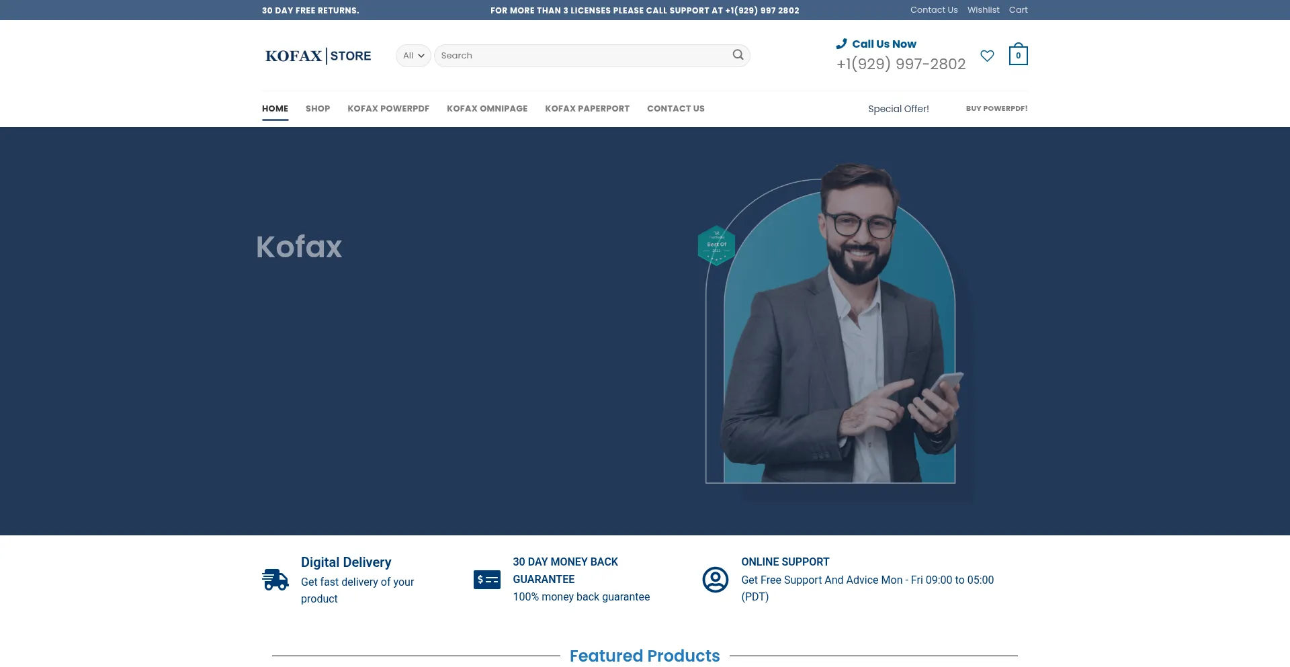Click the phone icon beside Call Us Now
This screenshot has height=667, width=1290.
(x=841, y=44)
